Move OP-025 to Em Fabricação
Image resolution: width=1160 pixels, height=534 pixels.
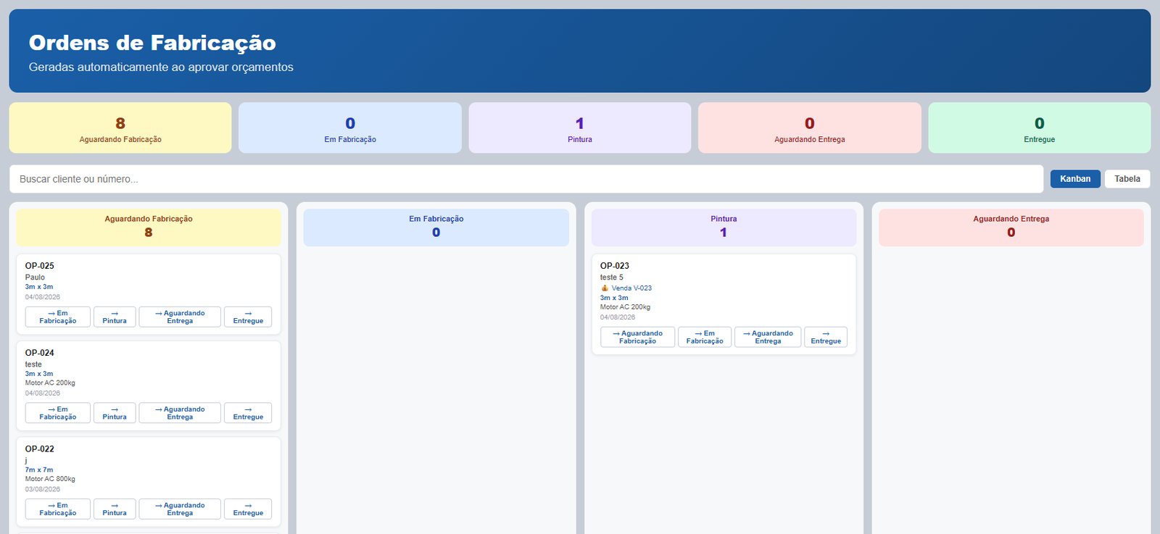(x=58, y=317)
